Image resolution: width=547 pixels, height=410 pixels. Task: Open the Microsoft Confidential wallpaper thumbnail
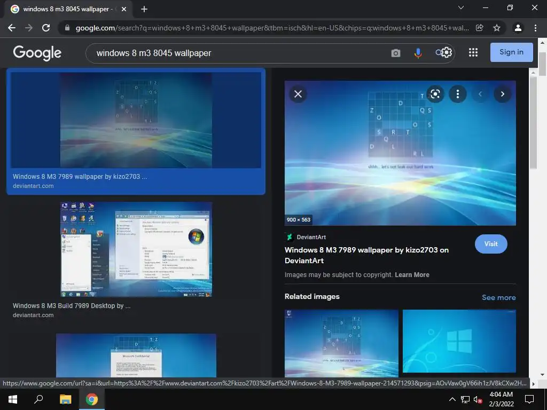136,355
